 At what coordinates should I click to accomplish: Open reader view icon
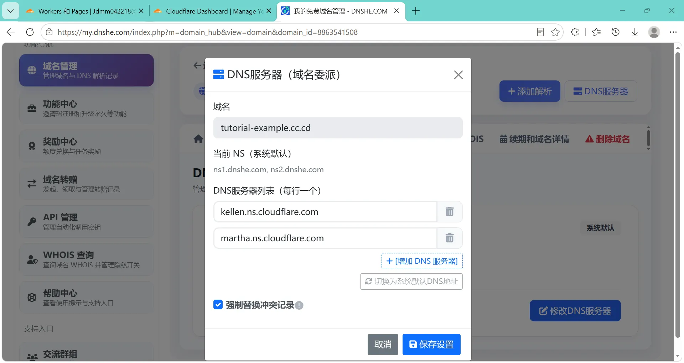[540, 32]
